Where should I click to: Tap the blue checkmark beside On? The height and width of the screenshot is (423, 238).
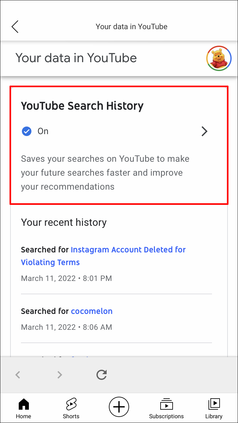pos(27,131)
